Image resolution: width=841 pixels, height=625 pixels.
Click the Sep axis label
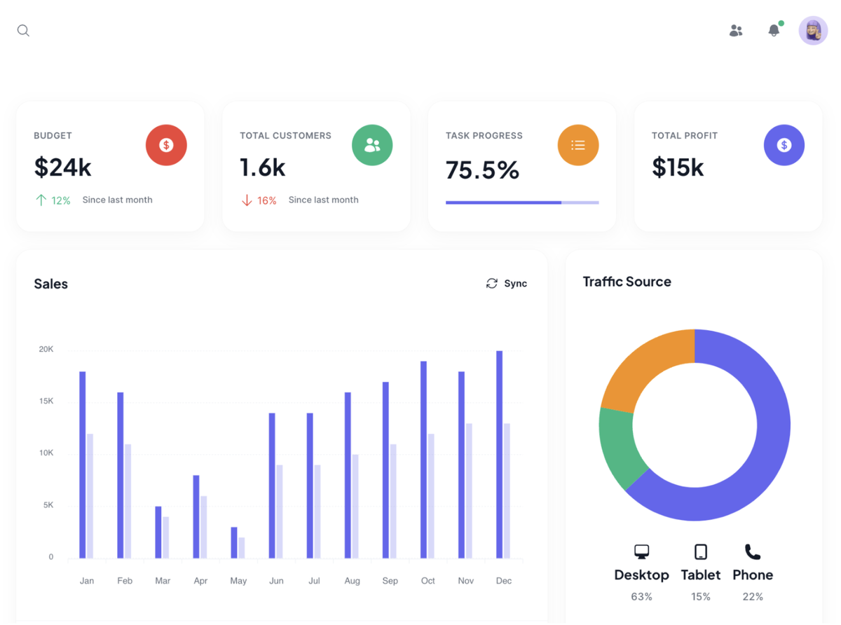point(390,581)
